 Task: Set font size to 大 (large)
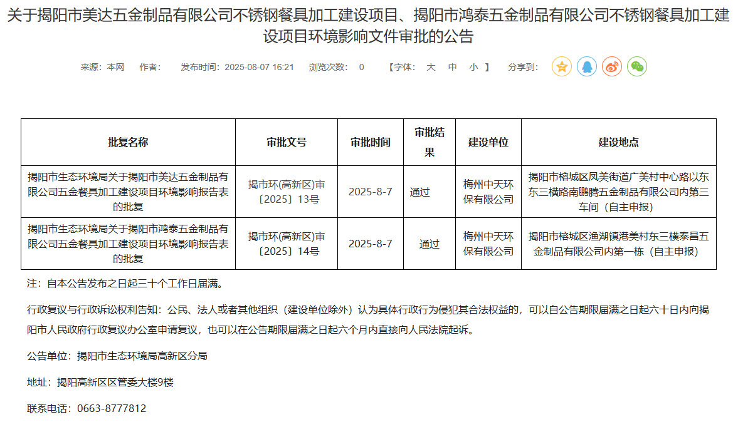pos(431,67)
